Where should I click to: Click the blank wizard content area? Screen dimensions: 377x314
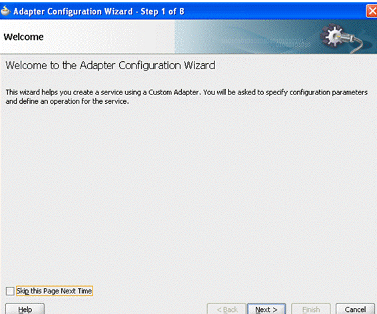[x=188, y=192]
